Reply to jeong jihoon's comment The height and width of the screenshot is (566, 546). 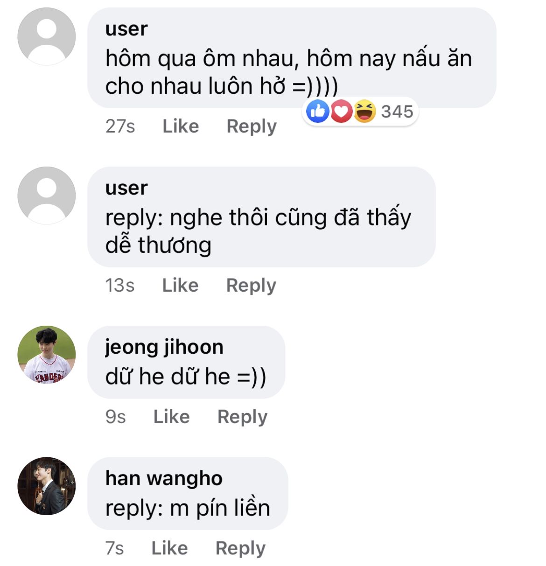click(x=242, y=417)
